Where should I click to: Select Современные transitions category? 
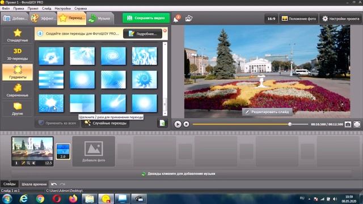18,90
